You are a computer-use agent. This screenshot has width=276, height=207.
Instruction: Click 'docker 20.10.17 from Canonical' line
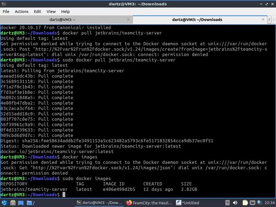[56, 27]
